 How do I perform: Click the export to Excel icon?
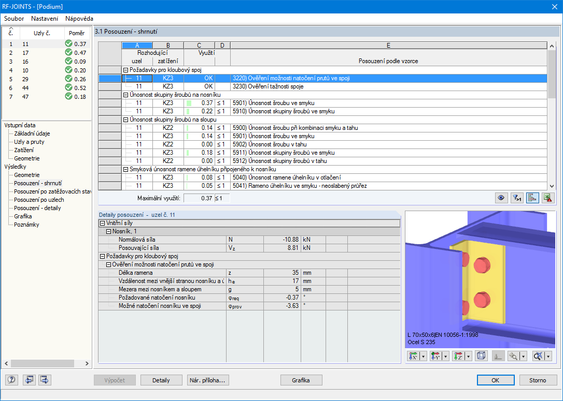[x=547, y=198]
